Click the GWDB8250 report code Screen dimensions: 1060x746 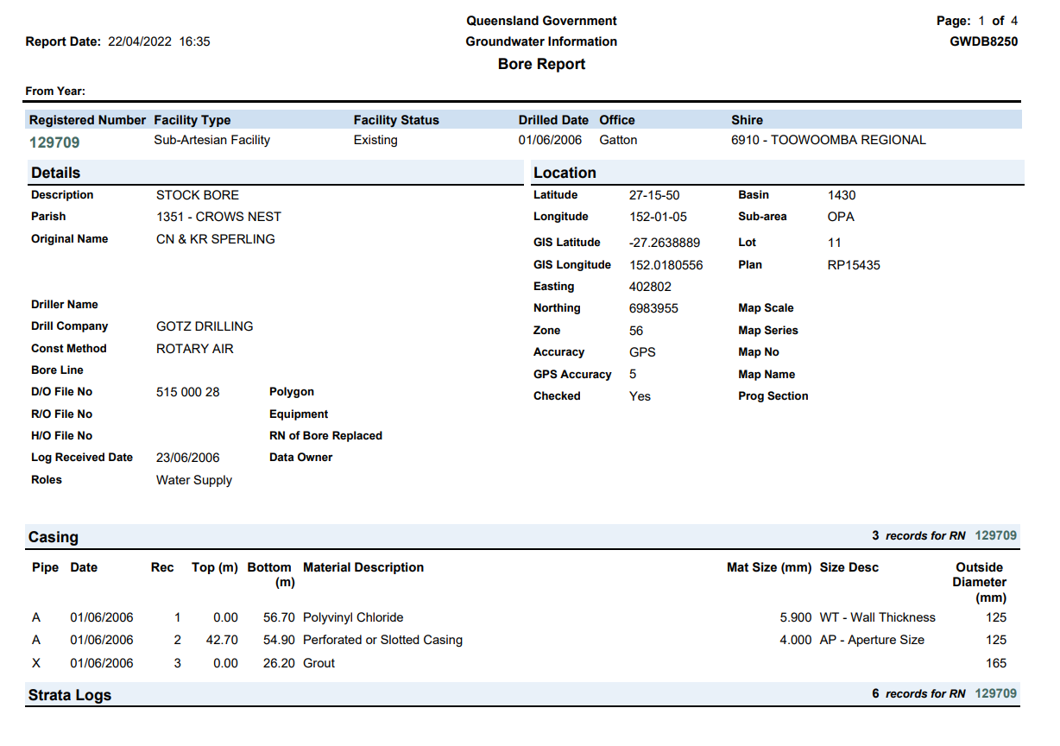[983, 41]
